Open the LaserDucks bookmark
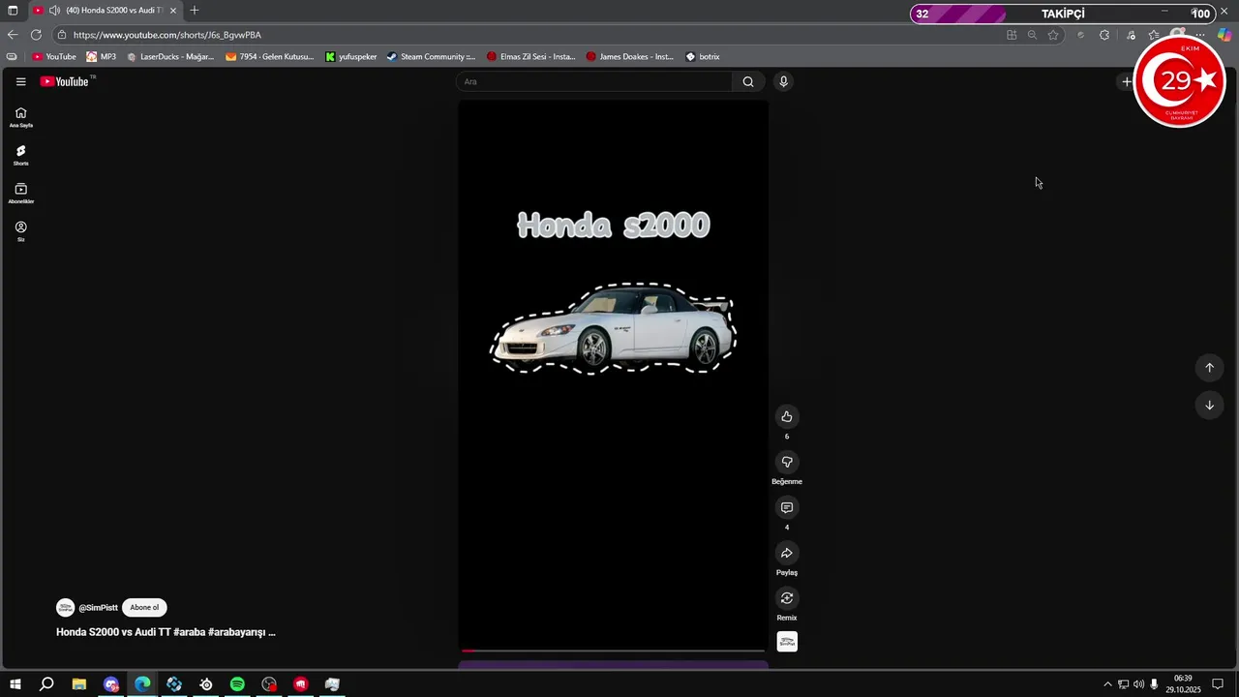Viewport: 1239px width, 697px height. (x=170, y=56)
